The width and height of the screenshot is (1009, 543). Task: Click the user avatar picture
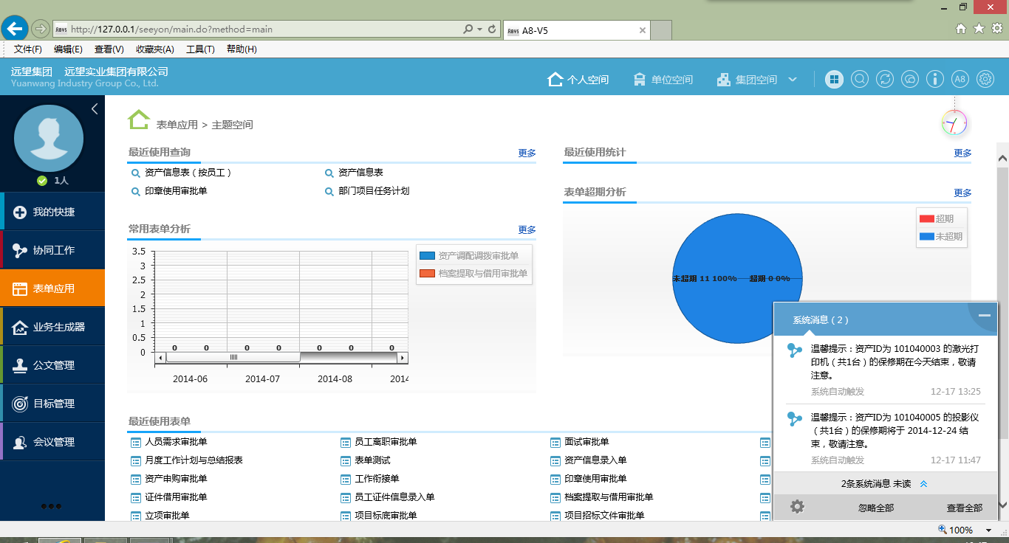tap(49, 137)
